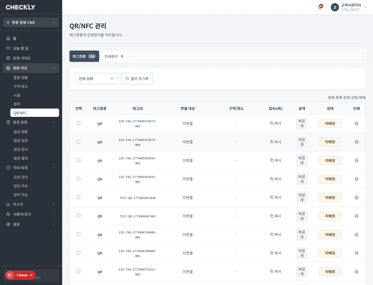
Task: Expand the 현장 운영 CMS selector
Action: [x=31, y=23]
